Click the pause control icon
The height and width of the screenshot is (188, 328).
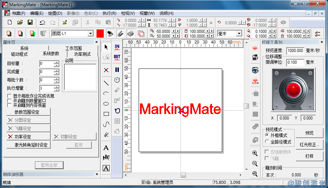pyautogui.click(x=117, y=70)
